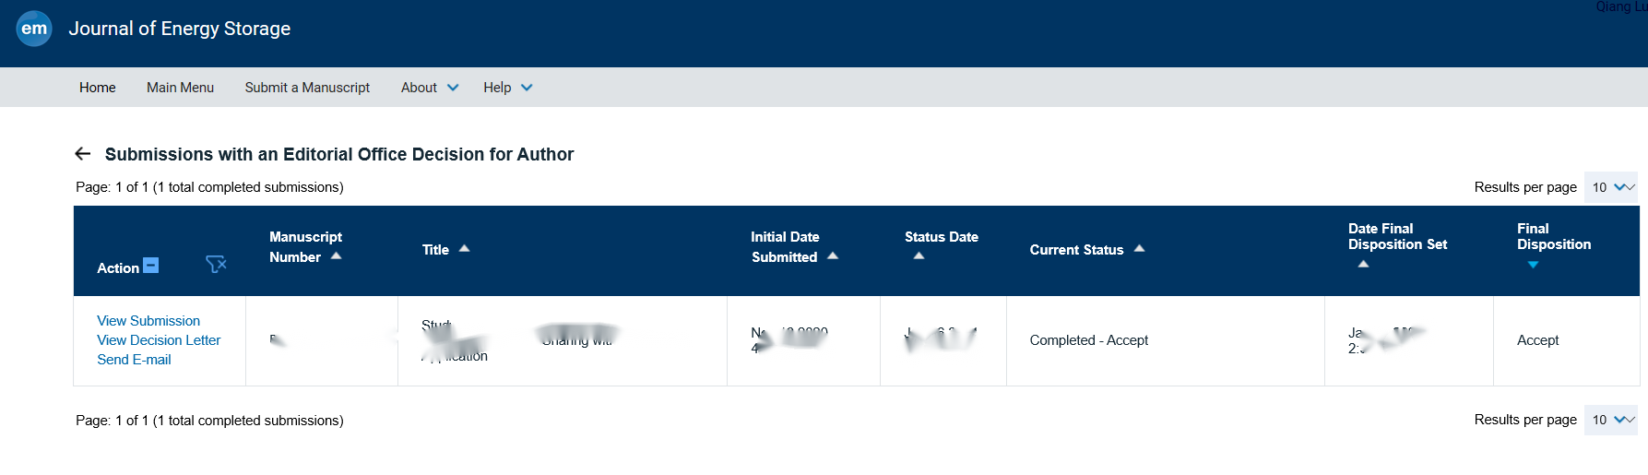Toggle Final Disposition sort down arrow

(1533, 265)
